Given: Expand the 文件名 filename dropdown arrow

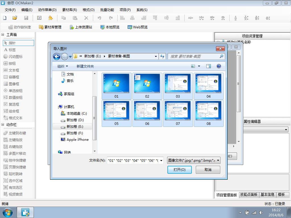Looking at the screenshot, I should click(x=161, y=161).
